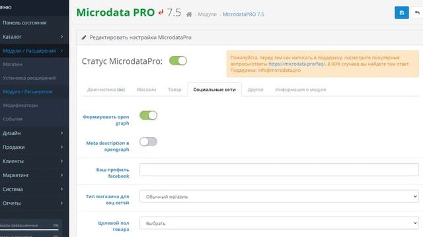The image size is (423, 237).
Task: Click the blue save settings icon
Action: coord(402,13)
